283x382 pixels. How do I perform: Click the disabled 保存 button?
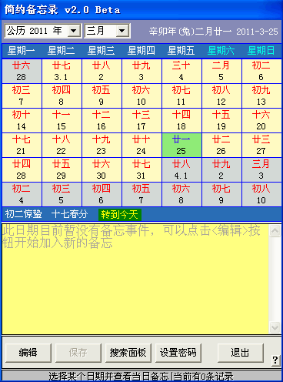pyautogui.click(x=78, y=353)
